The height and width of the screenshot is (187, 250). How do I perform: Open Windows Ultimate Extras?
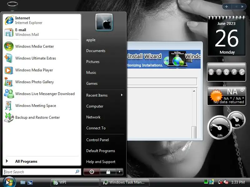tap(42, 58)
